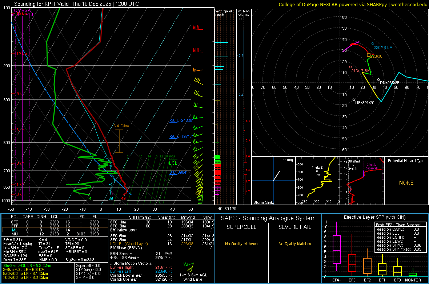Click the orange EF2 box plot
Image resolution: width=429 pixels, height=284 pixels.
[x=367, y=262]
